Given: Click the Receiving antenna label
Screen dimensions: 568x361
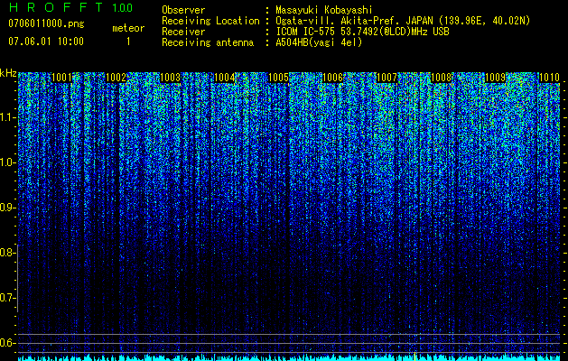Looking at the screenshot, I should click(x=208, y=42).
